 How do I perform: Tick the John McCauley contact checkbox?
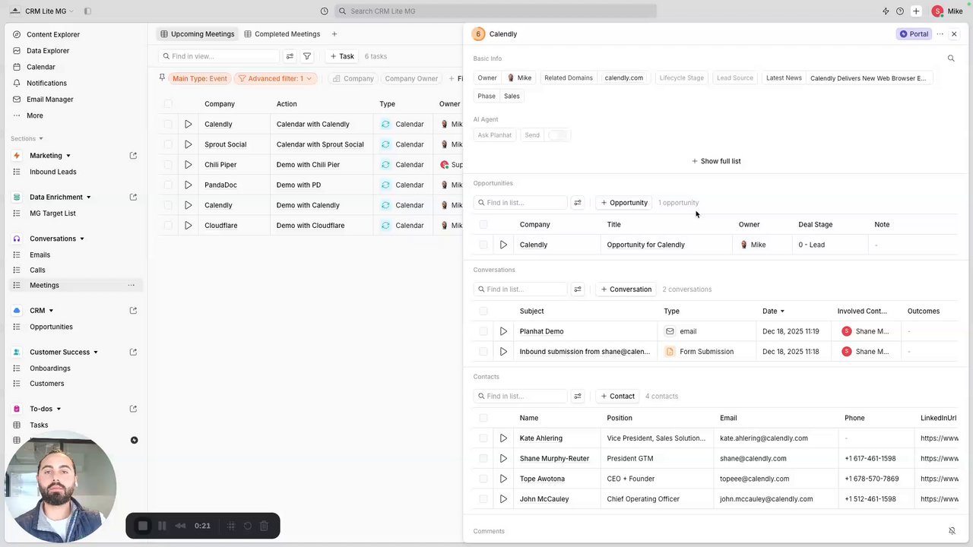pyautogui.click(x=483, y=499)
